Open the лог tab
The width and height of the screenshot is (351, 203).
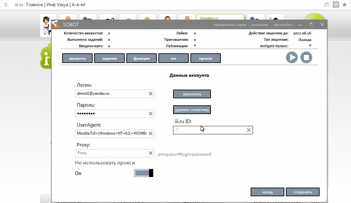[173, 58]
